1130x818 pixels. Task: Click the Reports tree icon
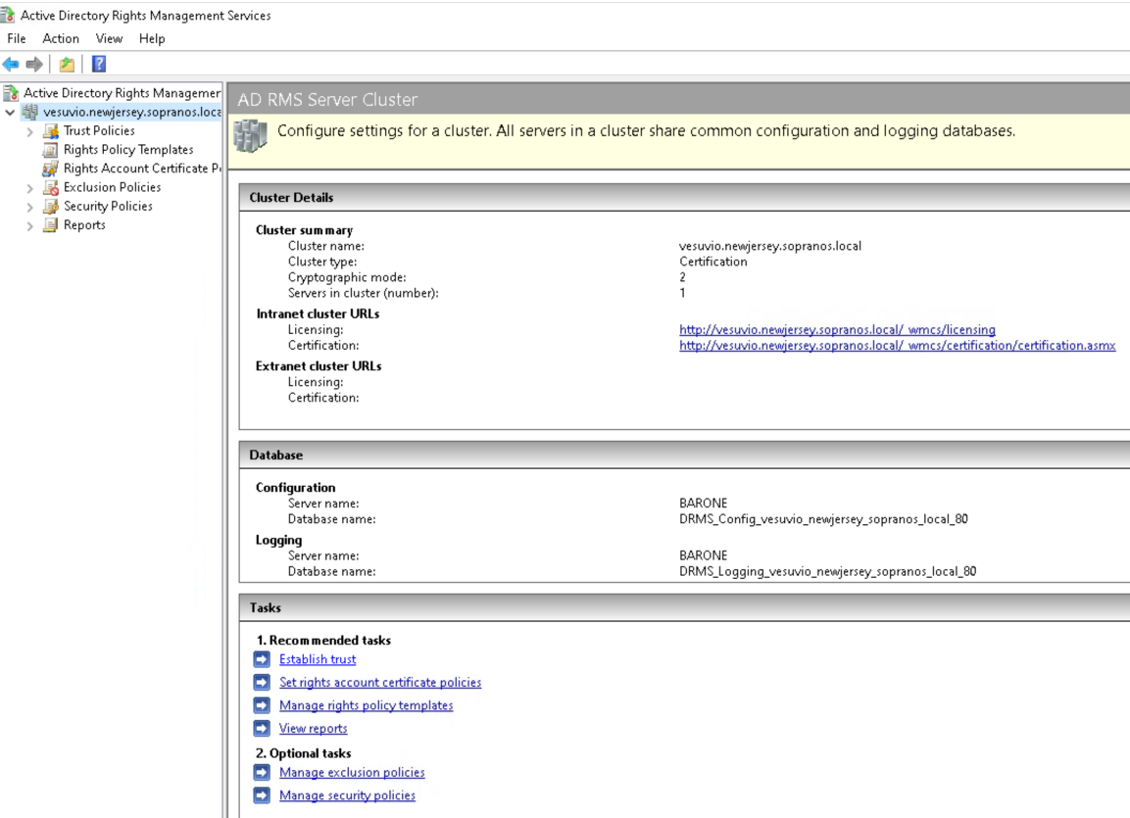pos(50,224)
